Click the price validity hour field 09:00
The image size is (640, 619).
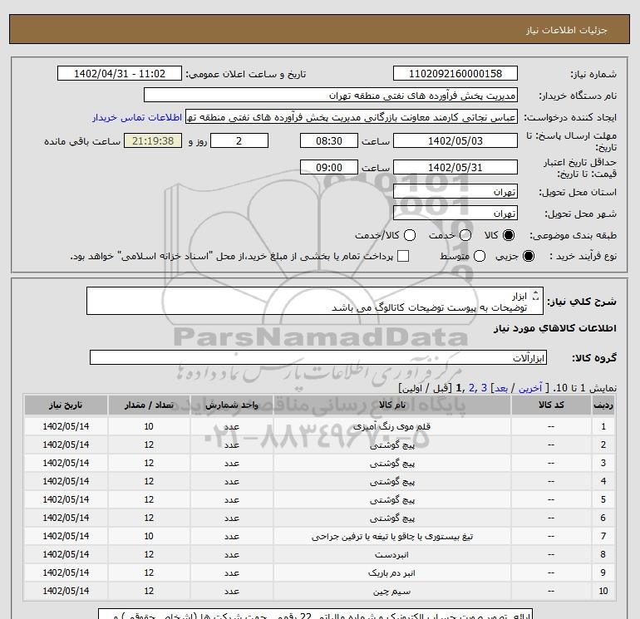pyautogui.click(x=329, y=167)
